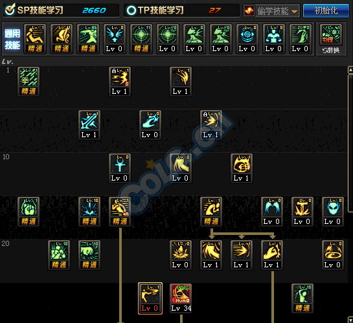353x323 pixels.
Task: Choose the blue armored figure skill in the 通用技能 row
Action: tap(274, 39)
